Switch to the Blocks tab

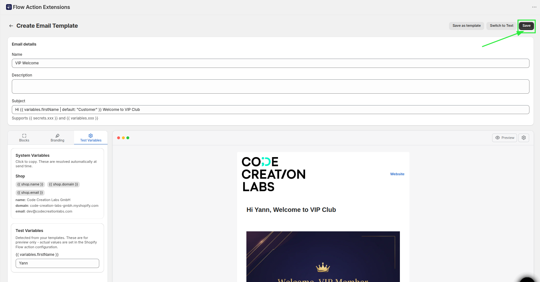pyautogui.click(x=24, y=138)
